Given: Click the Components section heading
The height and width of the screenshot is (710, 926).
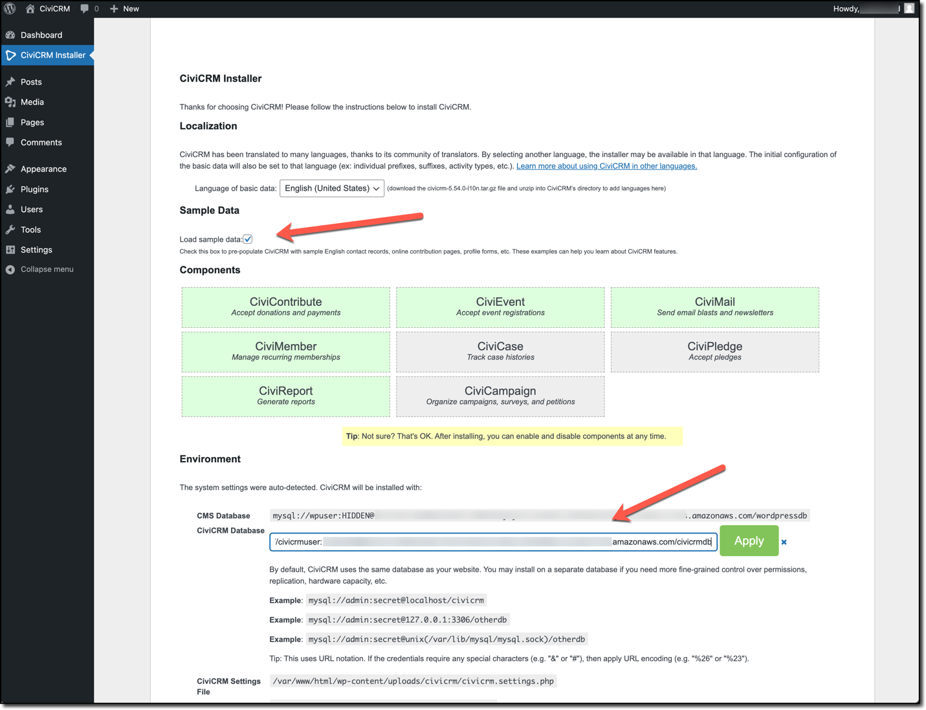Looking at the screenshot, I should [x=210, y=270].
